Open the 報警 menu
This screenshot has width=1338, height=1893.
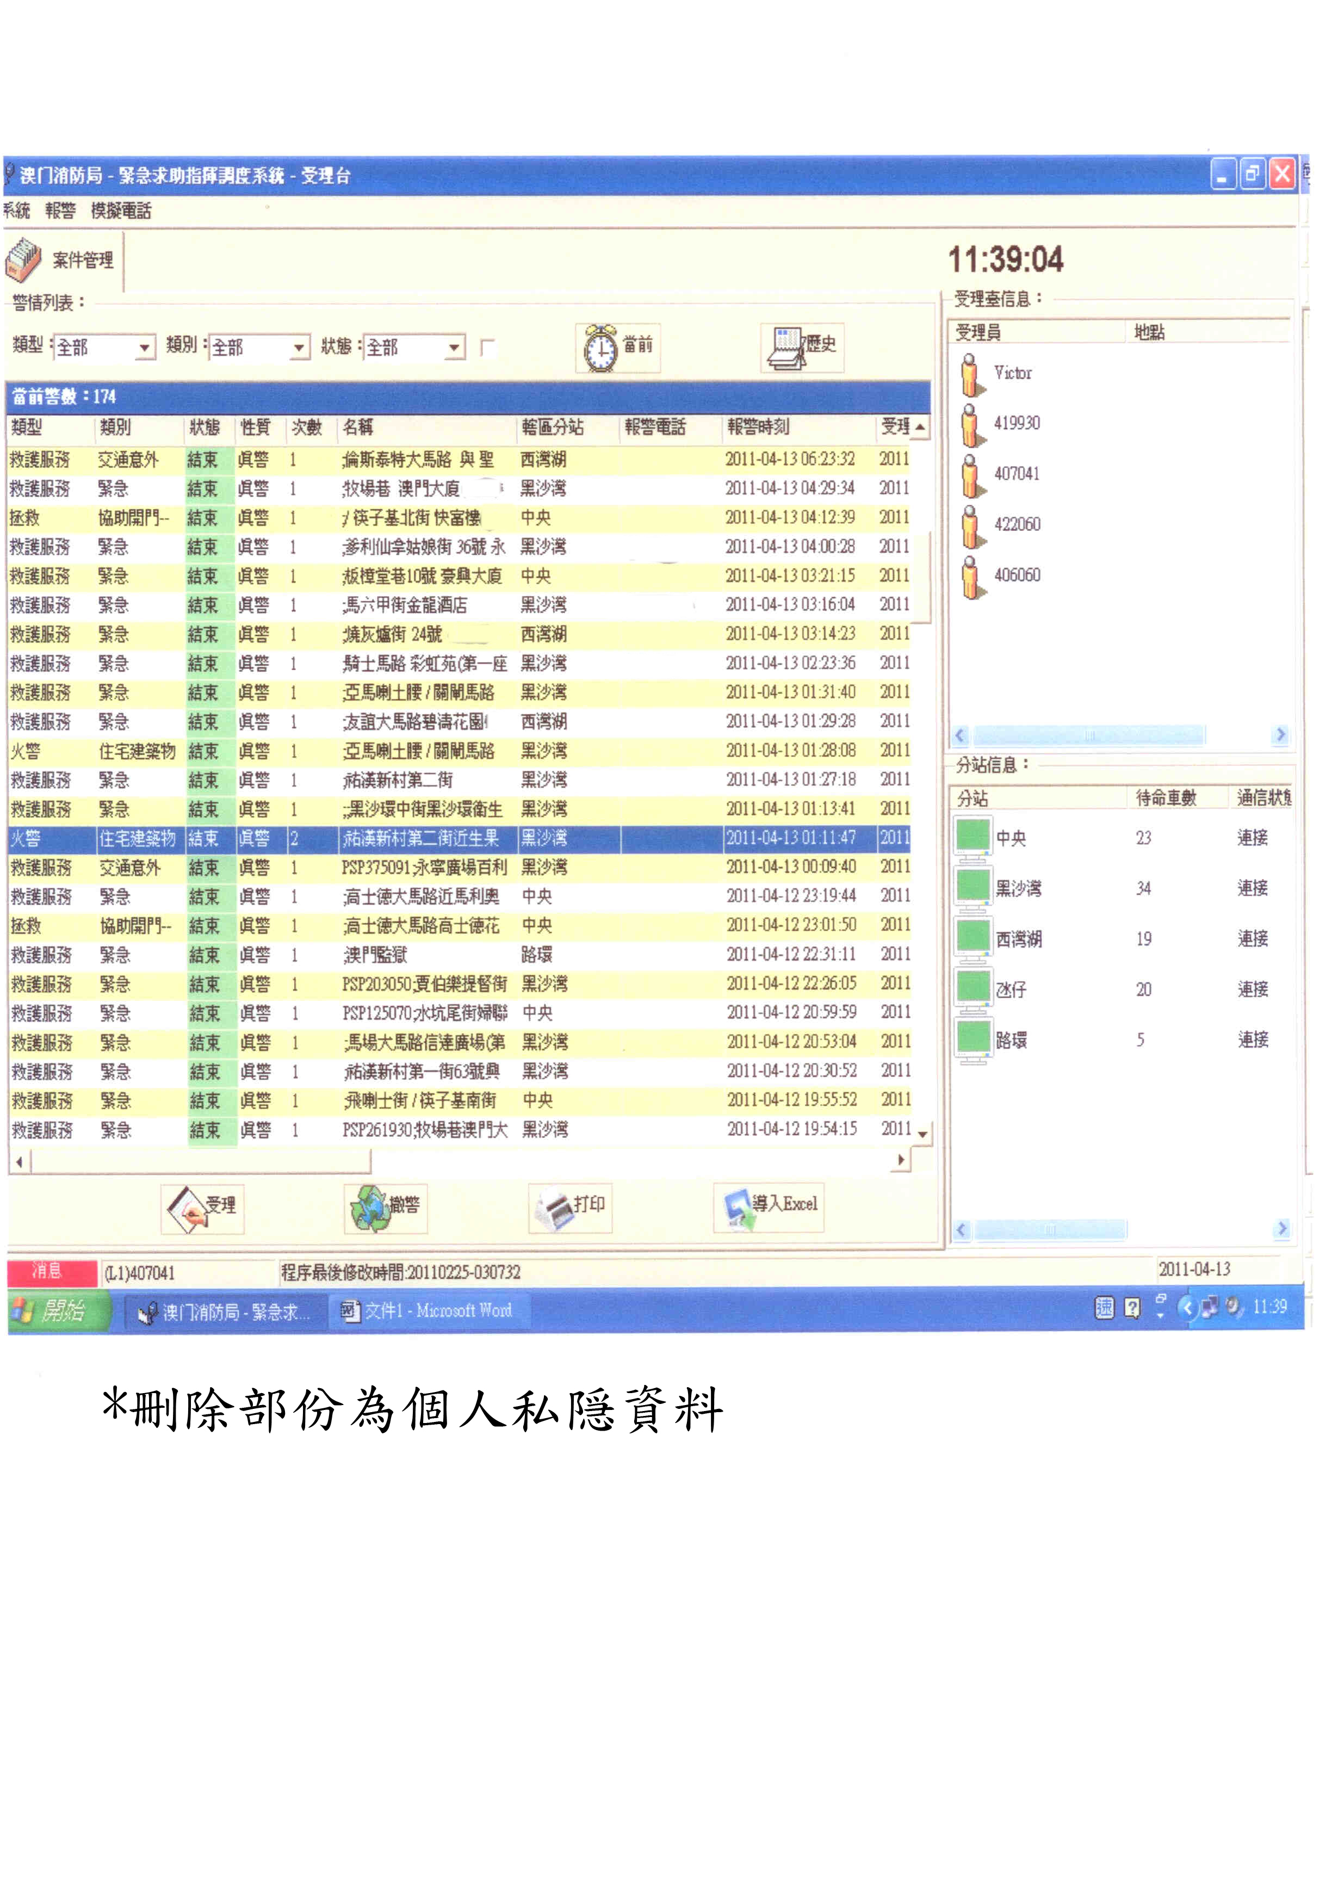(59, 211)
